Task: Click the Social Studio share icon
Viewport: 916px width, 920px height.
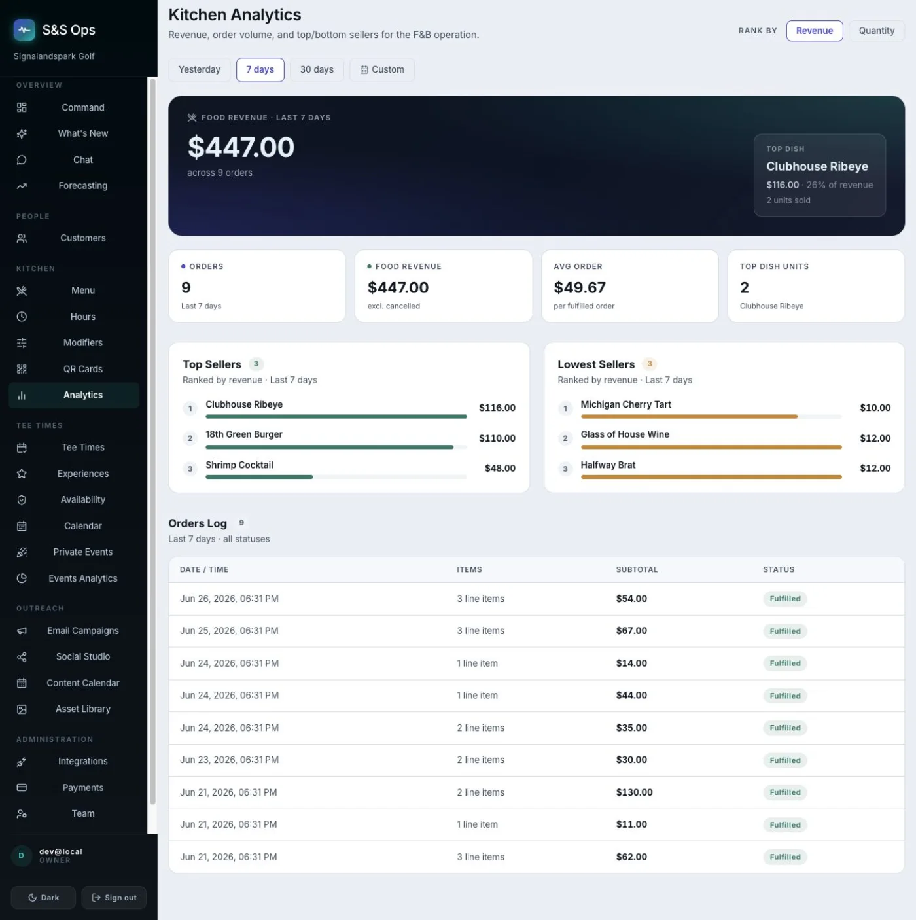Action: click(x=22, y=657)
